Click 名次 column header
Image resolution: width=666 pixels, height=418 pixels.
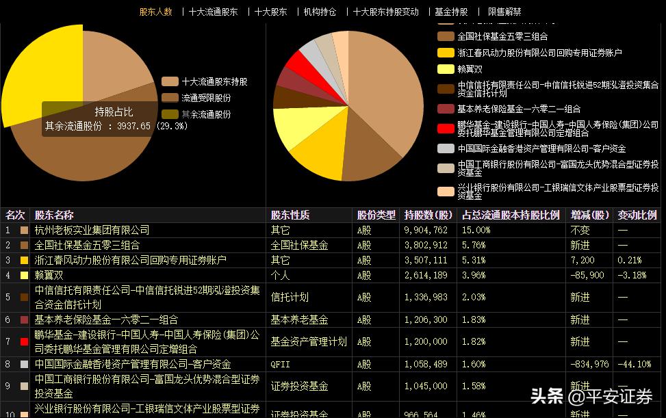pyautogui.click(x=15, y=215)
